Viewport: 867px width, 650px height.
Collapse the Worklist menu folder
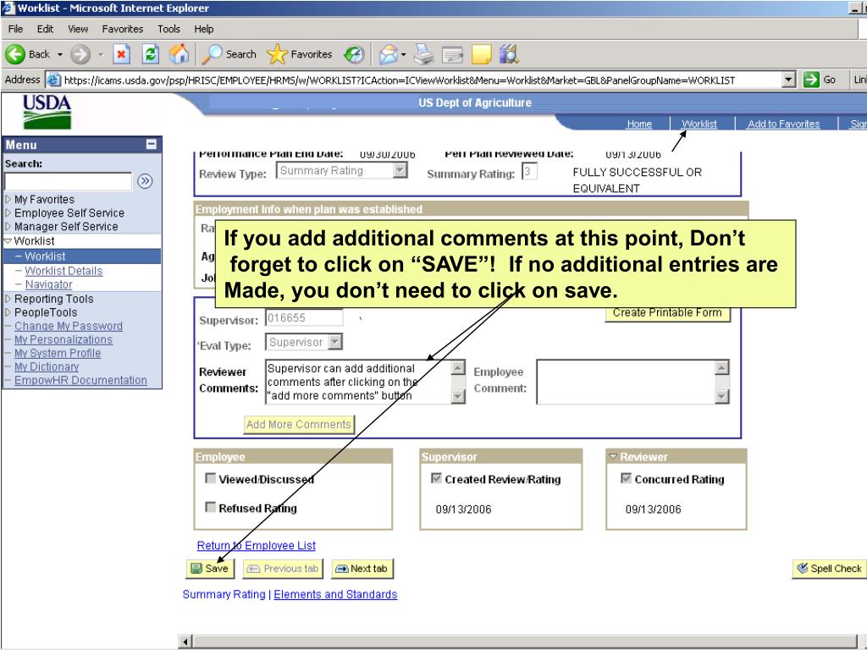click(8, 241)
